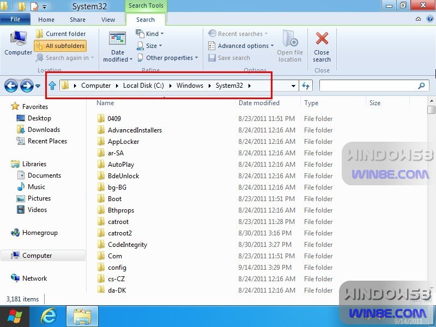Close search with the red X
This screenshot has height=327, width=436.
pyautogui.click(x=322, y=47)
